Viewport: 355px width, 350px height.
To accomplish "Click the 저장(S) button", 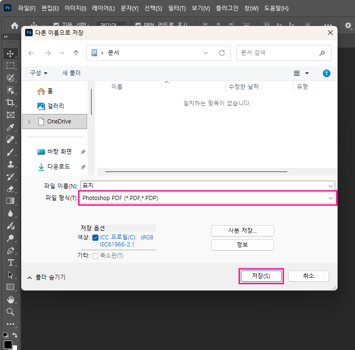I will [x=261, y=276].
